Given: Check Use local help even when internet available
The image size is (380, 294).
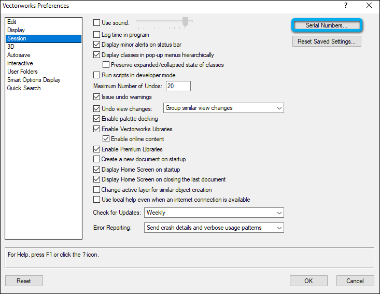Looking at the screenshot, I should tap(97, 200).
